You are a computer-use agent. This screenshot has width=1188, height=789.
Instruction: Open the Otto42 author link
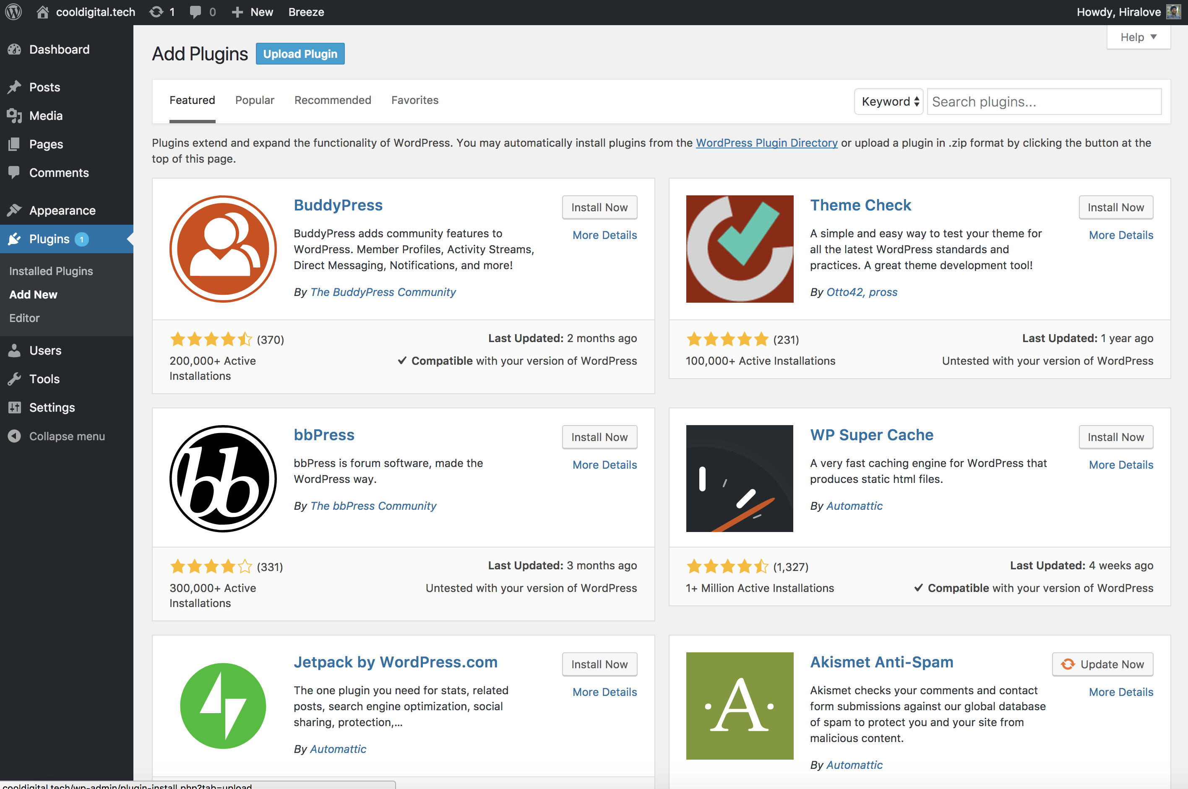[845, 292]
